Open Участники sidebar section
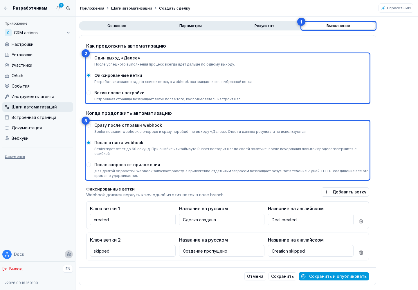418x290 pixels. click(x=38, y=65)
